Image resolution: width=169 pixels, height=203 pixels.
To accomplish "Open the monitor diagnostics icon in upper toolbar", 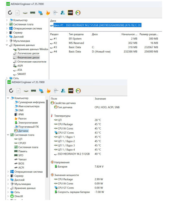I will pos(40,13).
